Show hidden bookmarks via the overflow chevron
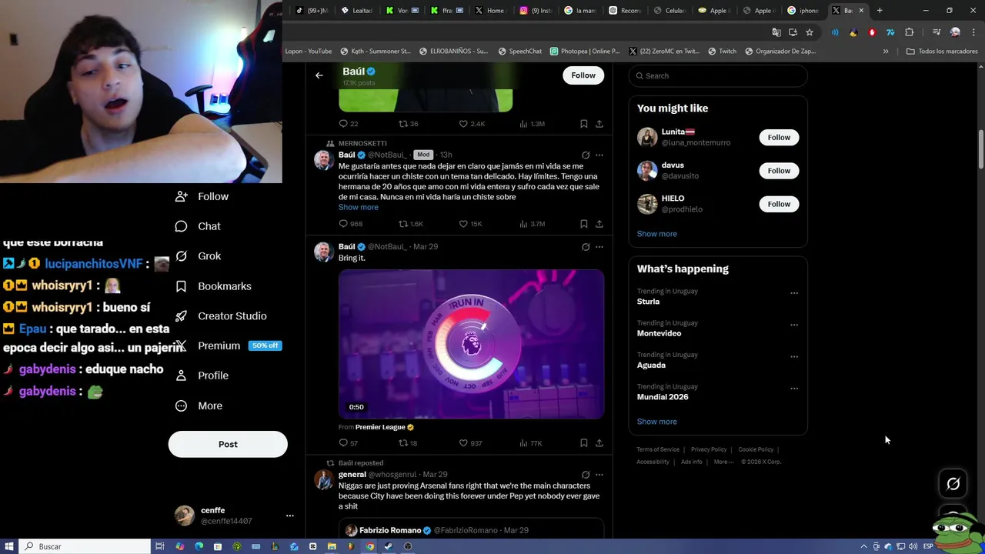985x554 pixels. [x=886, y=52]
